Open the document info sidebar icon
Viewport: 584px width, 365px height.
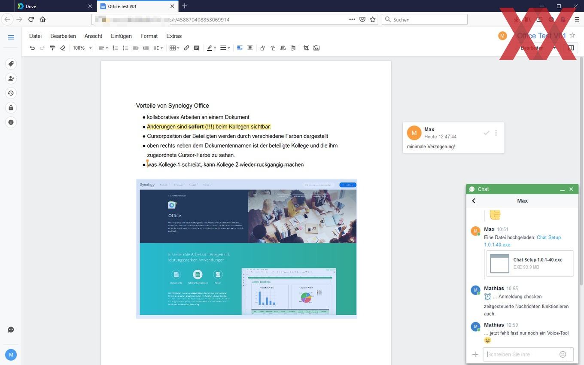[x=11, y=122]
